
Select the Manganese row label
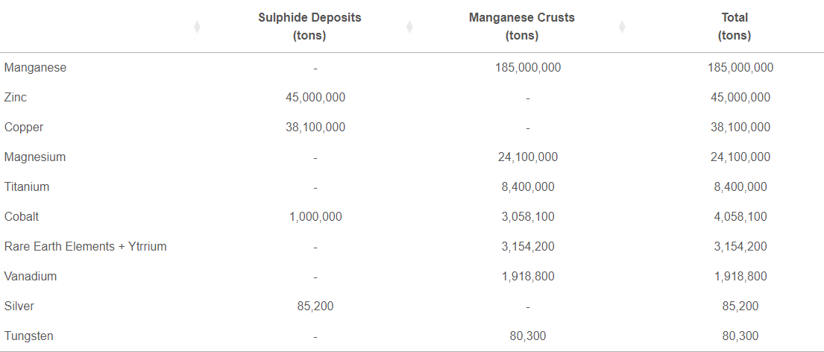pos(35,68)
